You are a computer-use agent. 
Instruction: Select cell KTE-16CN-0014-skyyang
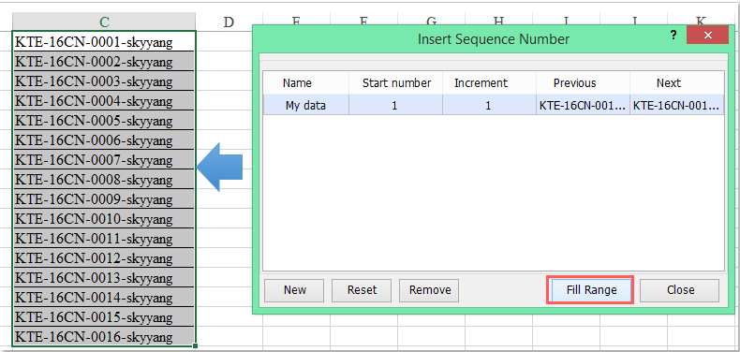(x=104, y=298)
